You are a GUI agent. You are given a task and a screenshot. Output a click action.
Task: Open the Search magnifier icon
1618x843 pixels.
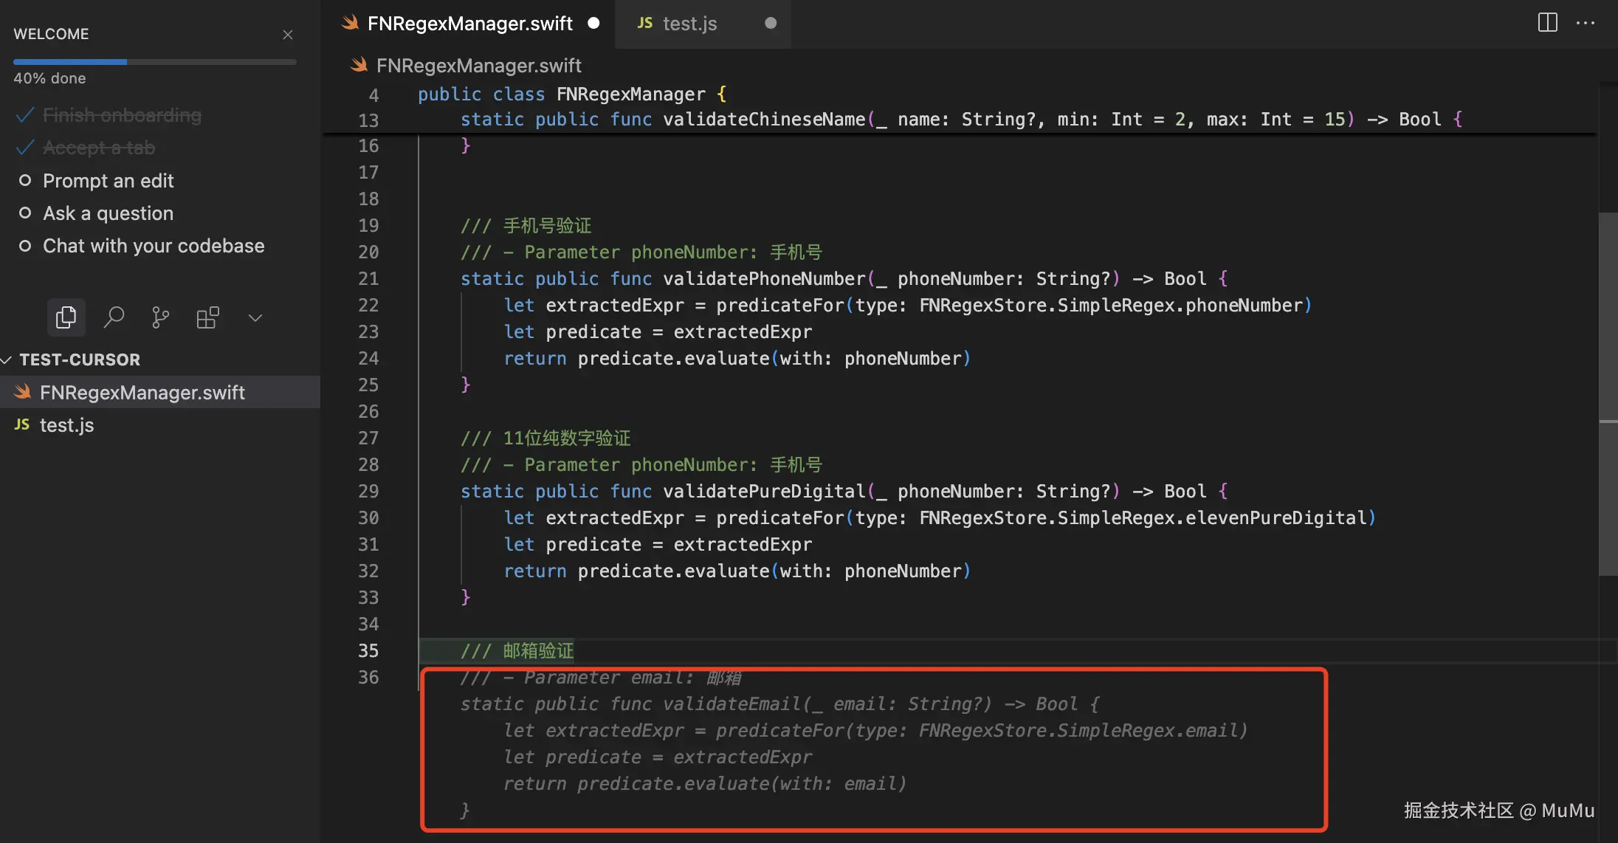pyautogui.click(x=114, y=317)
